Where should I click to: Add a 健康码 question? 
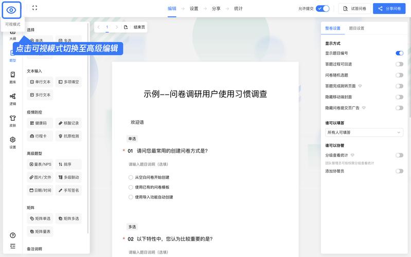pos(40,123)
